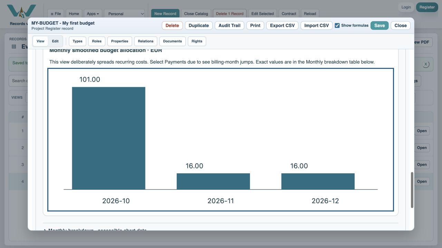Click Edit Selected in the toolbar
This screenshot has height=248, width=442.
coord(262,14)
